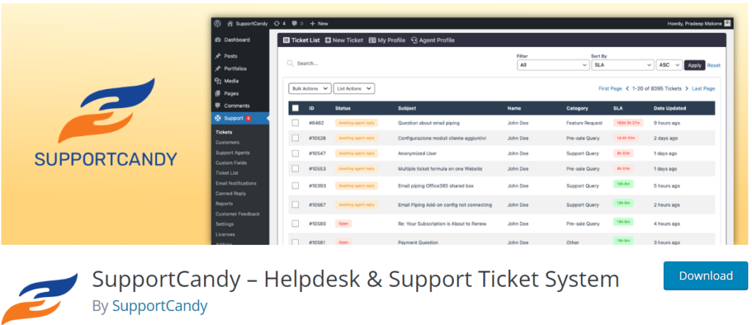Image resolution: width=752 pixels, height=325 pixels.
Task: Check ticket #10567 checkbox
Action: [295, 204]
